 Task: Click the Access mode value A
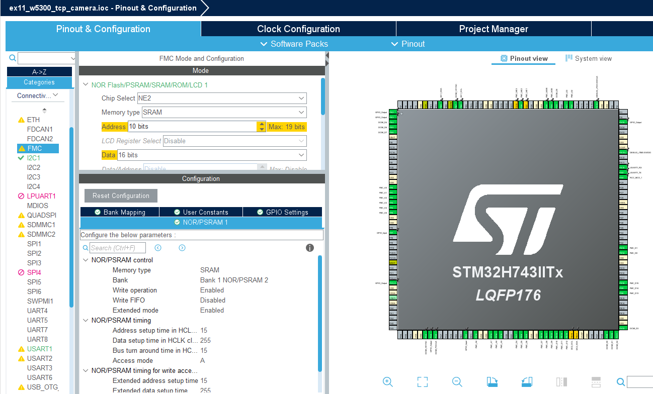click(x=202, y=360)
